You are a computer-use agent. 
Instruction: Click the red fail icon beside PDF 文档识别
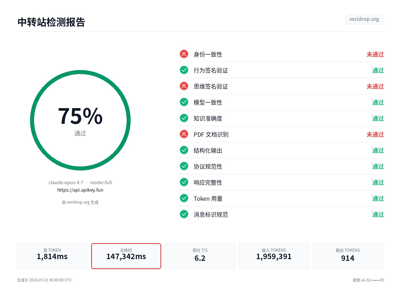[184, 134]
